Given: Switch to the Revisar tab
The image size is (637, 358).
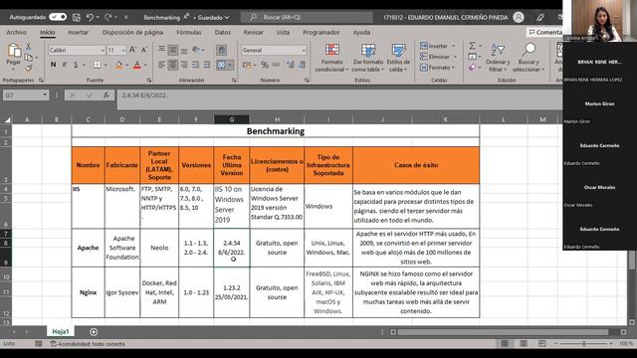Looking at the screenshot, I should (254, 32).
